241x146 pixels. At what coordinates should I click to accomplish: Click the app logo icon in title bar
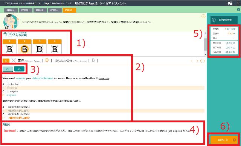tap(230, 3)
